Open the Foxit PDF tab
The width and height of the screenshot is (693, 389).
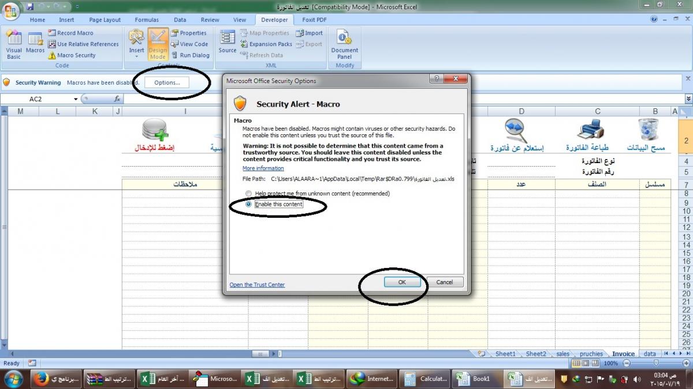[314, 20]
